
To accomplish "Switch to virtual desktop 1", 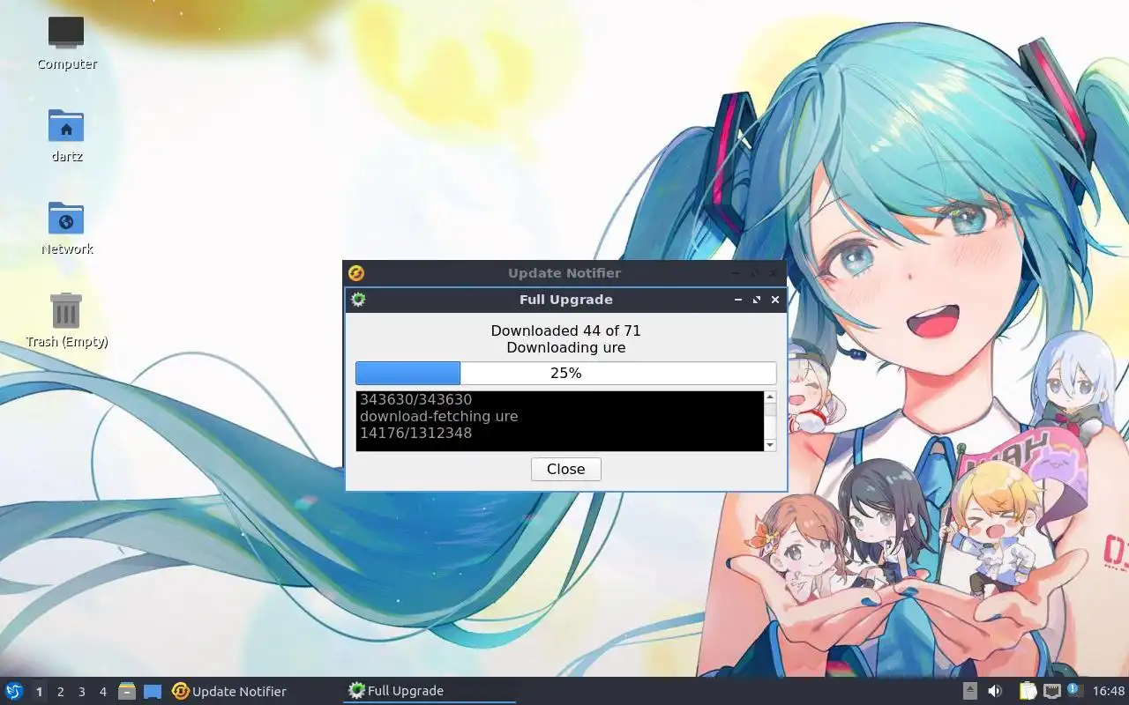I will 39,692.
